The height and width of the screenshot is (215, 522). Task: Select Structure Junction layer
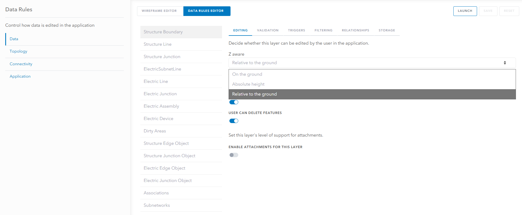(x=162, y=57)
